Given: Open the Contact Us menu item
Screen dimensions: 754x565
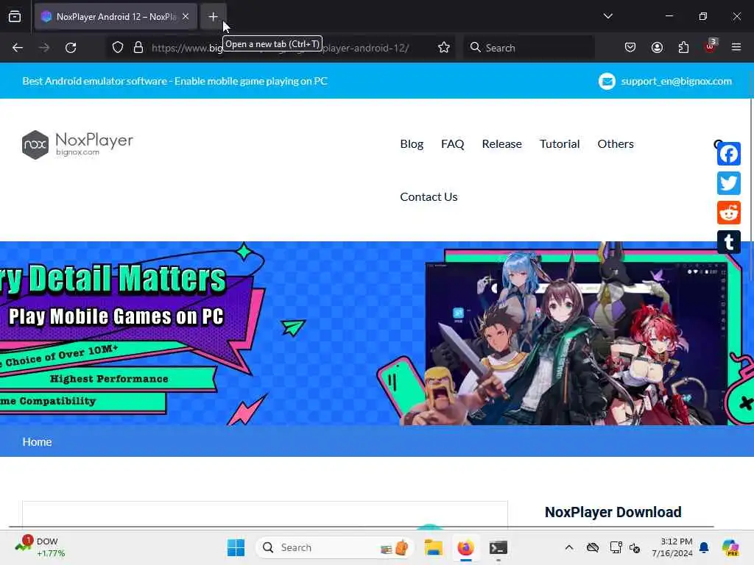Looking at the screenshot, I should click(429, 196).
